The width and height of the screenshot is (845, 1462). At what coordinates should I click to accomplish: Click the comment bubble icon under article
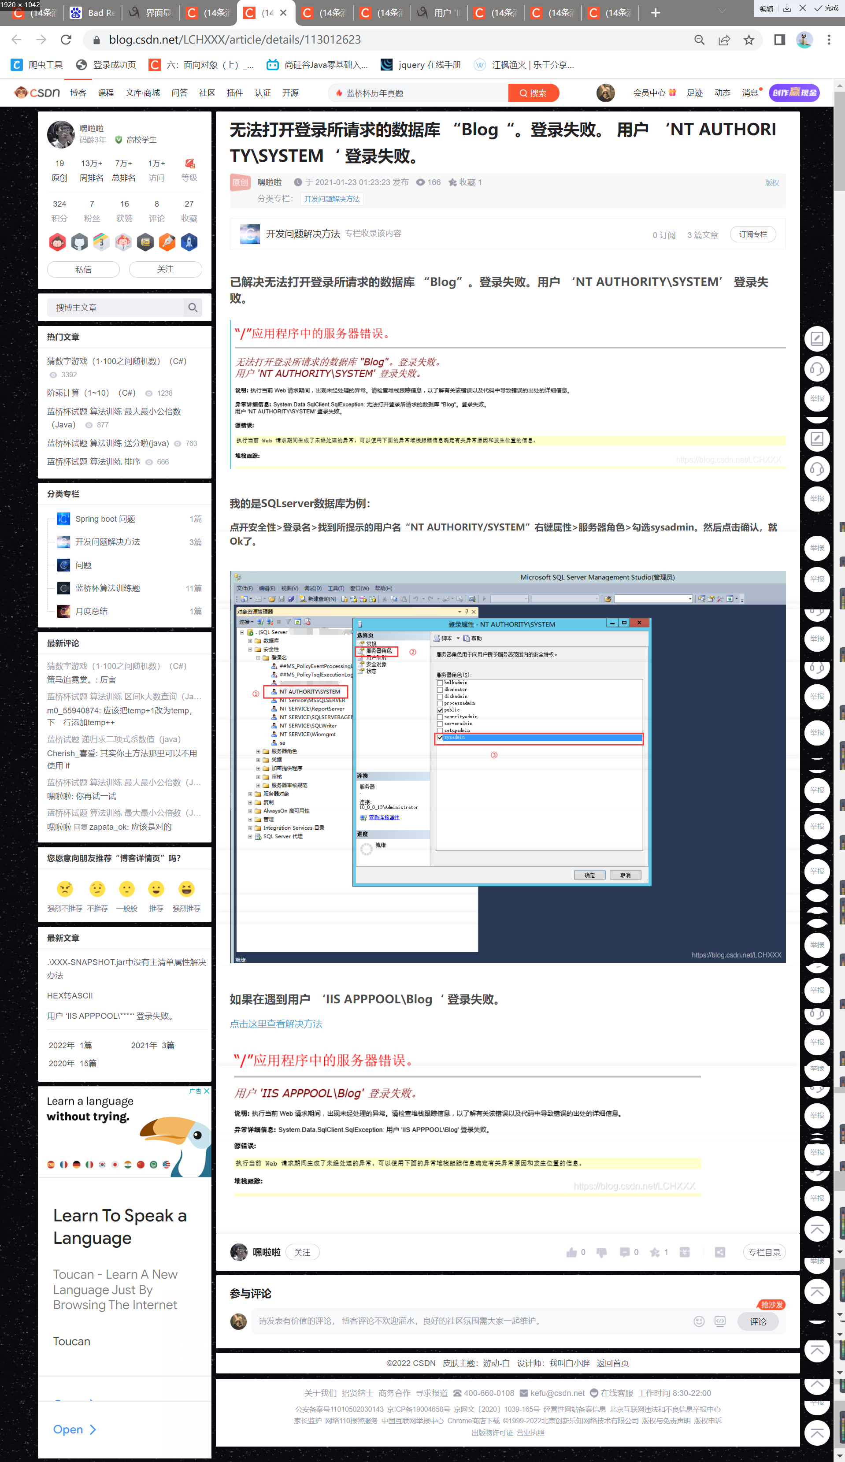pyautogui.click(x=625, y=1252)
